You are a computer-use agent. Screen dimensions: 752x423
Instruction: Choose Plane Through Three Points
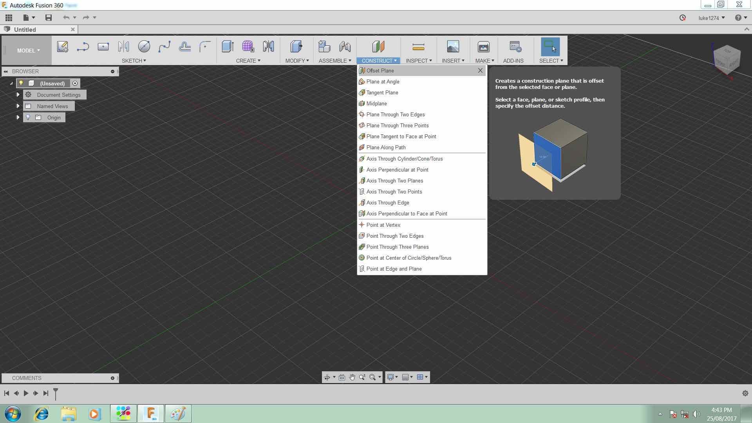point(422,125)
